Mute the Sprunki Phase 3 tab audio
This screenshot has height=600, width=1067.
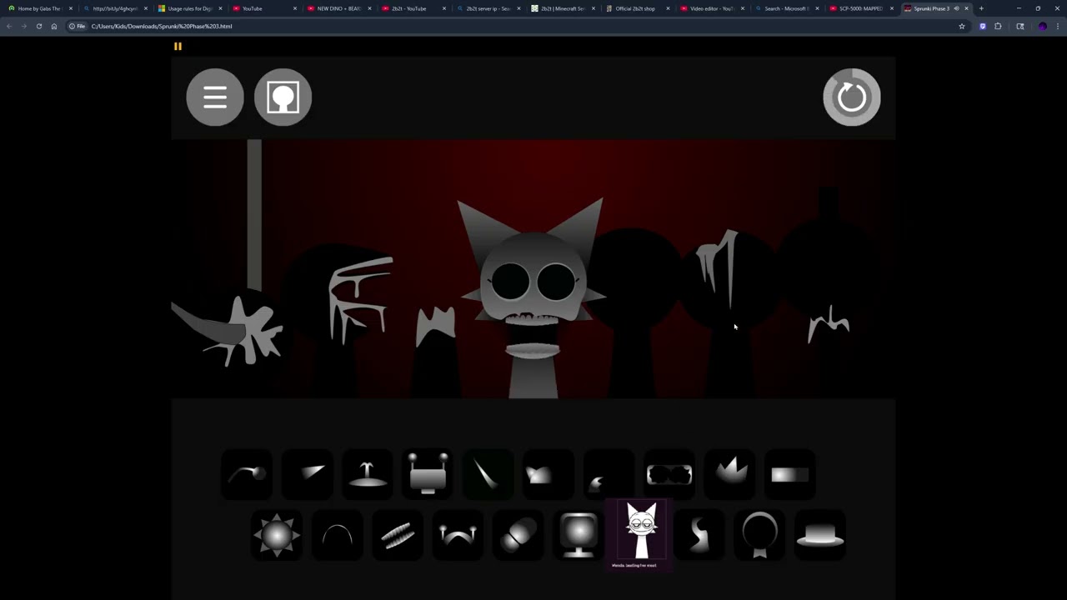(956, 8)
